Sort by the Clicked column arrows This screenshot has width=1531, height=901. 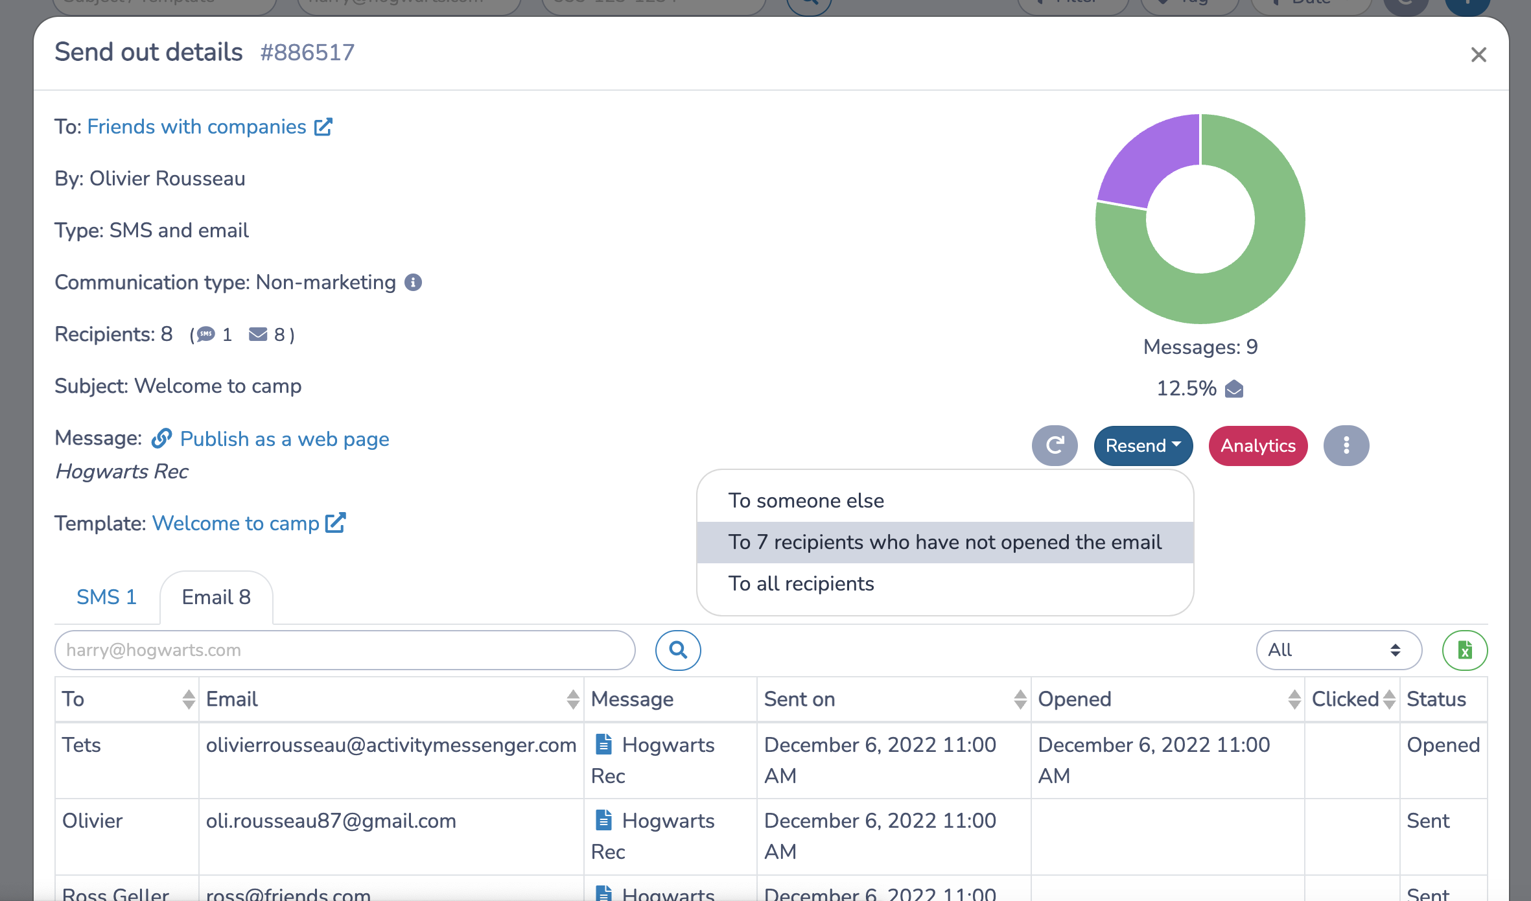1388,699
